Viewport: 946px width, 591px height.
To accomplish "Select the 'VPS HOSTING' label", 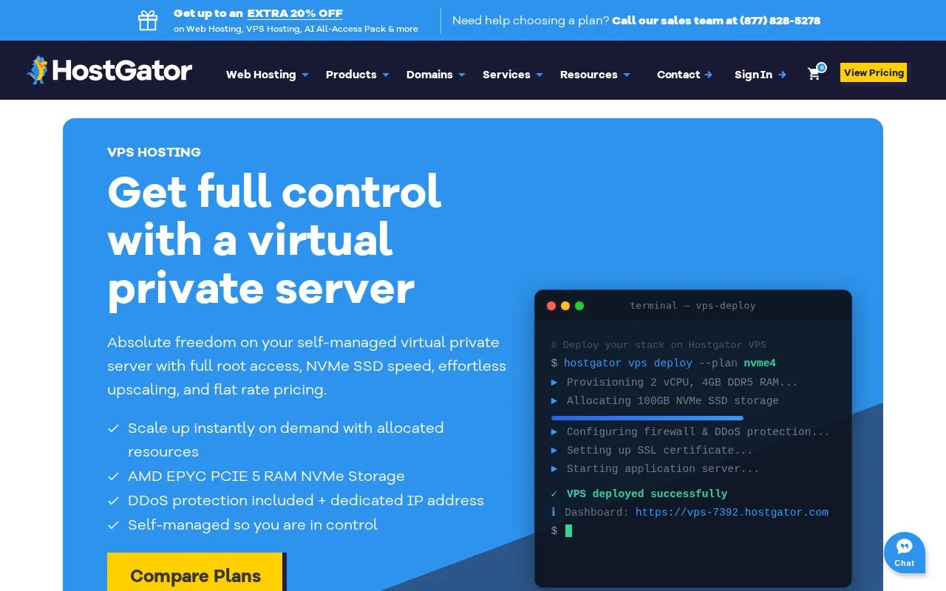I will click(154, 152).
